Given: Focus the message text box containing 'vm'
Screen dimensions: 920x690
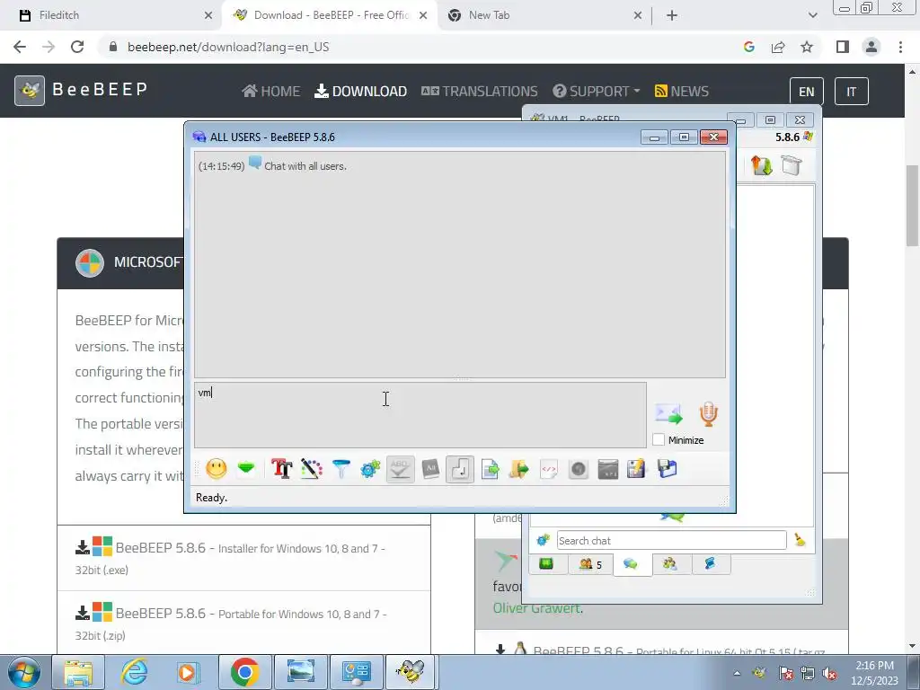Looking at the screenshot, I should (420, 415).
